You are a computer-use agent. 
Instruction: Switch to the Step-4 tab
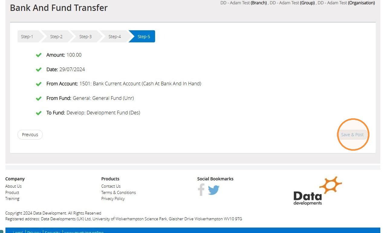(x=115, y=36)
